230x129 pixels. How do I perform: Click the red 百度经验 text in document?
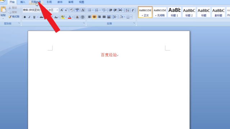tap(109, 55)
